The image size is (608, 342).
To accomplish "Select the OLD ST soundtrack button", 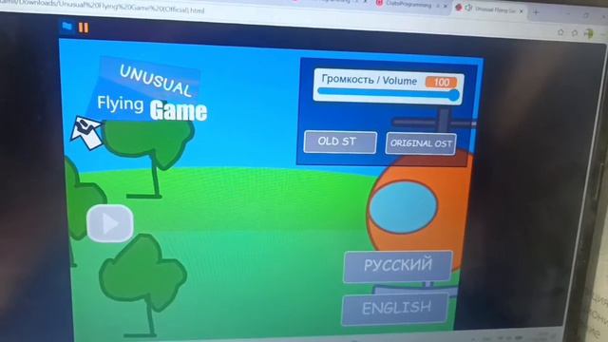I will point(340,142).
